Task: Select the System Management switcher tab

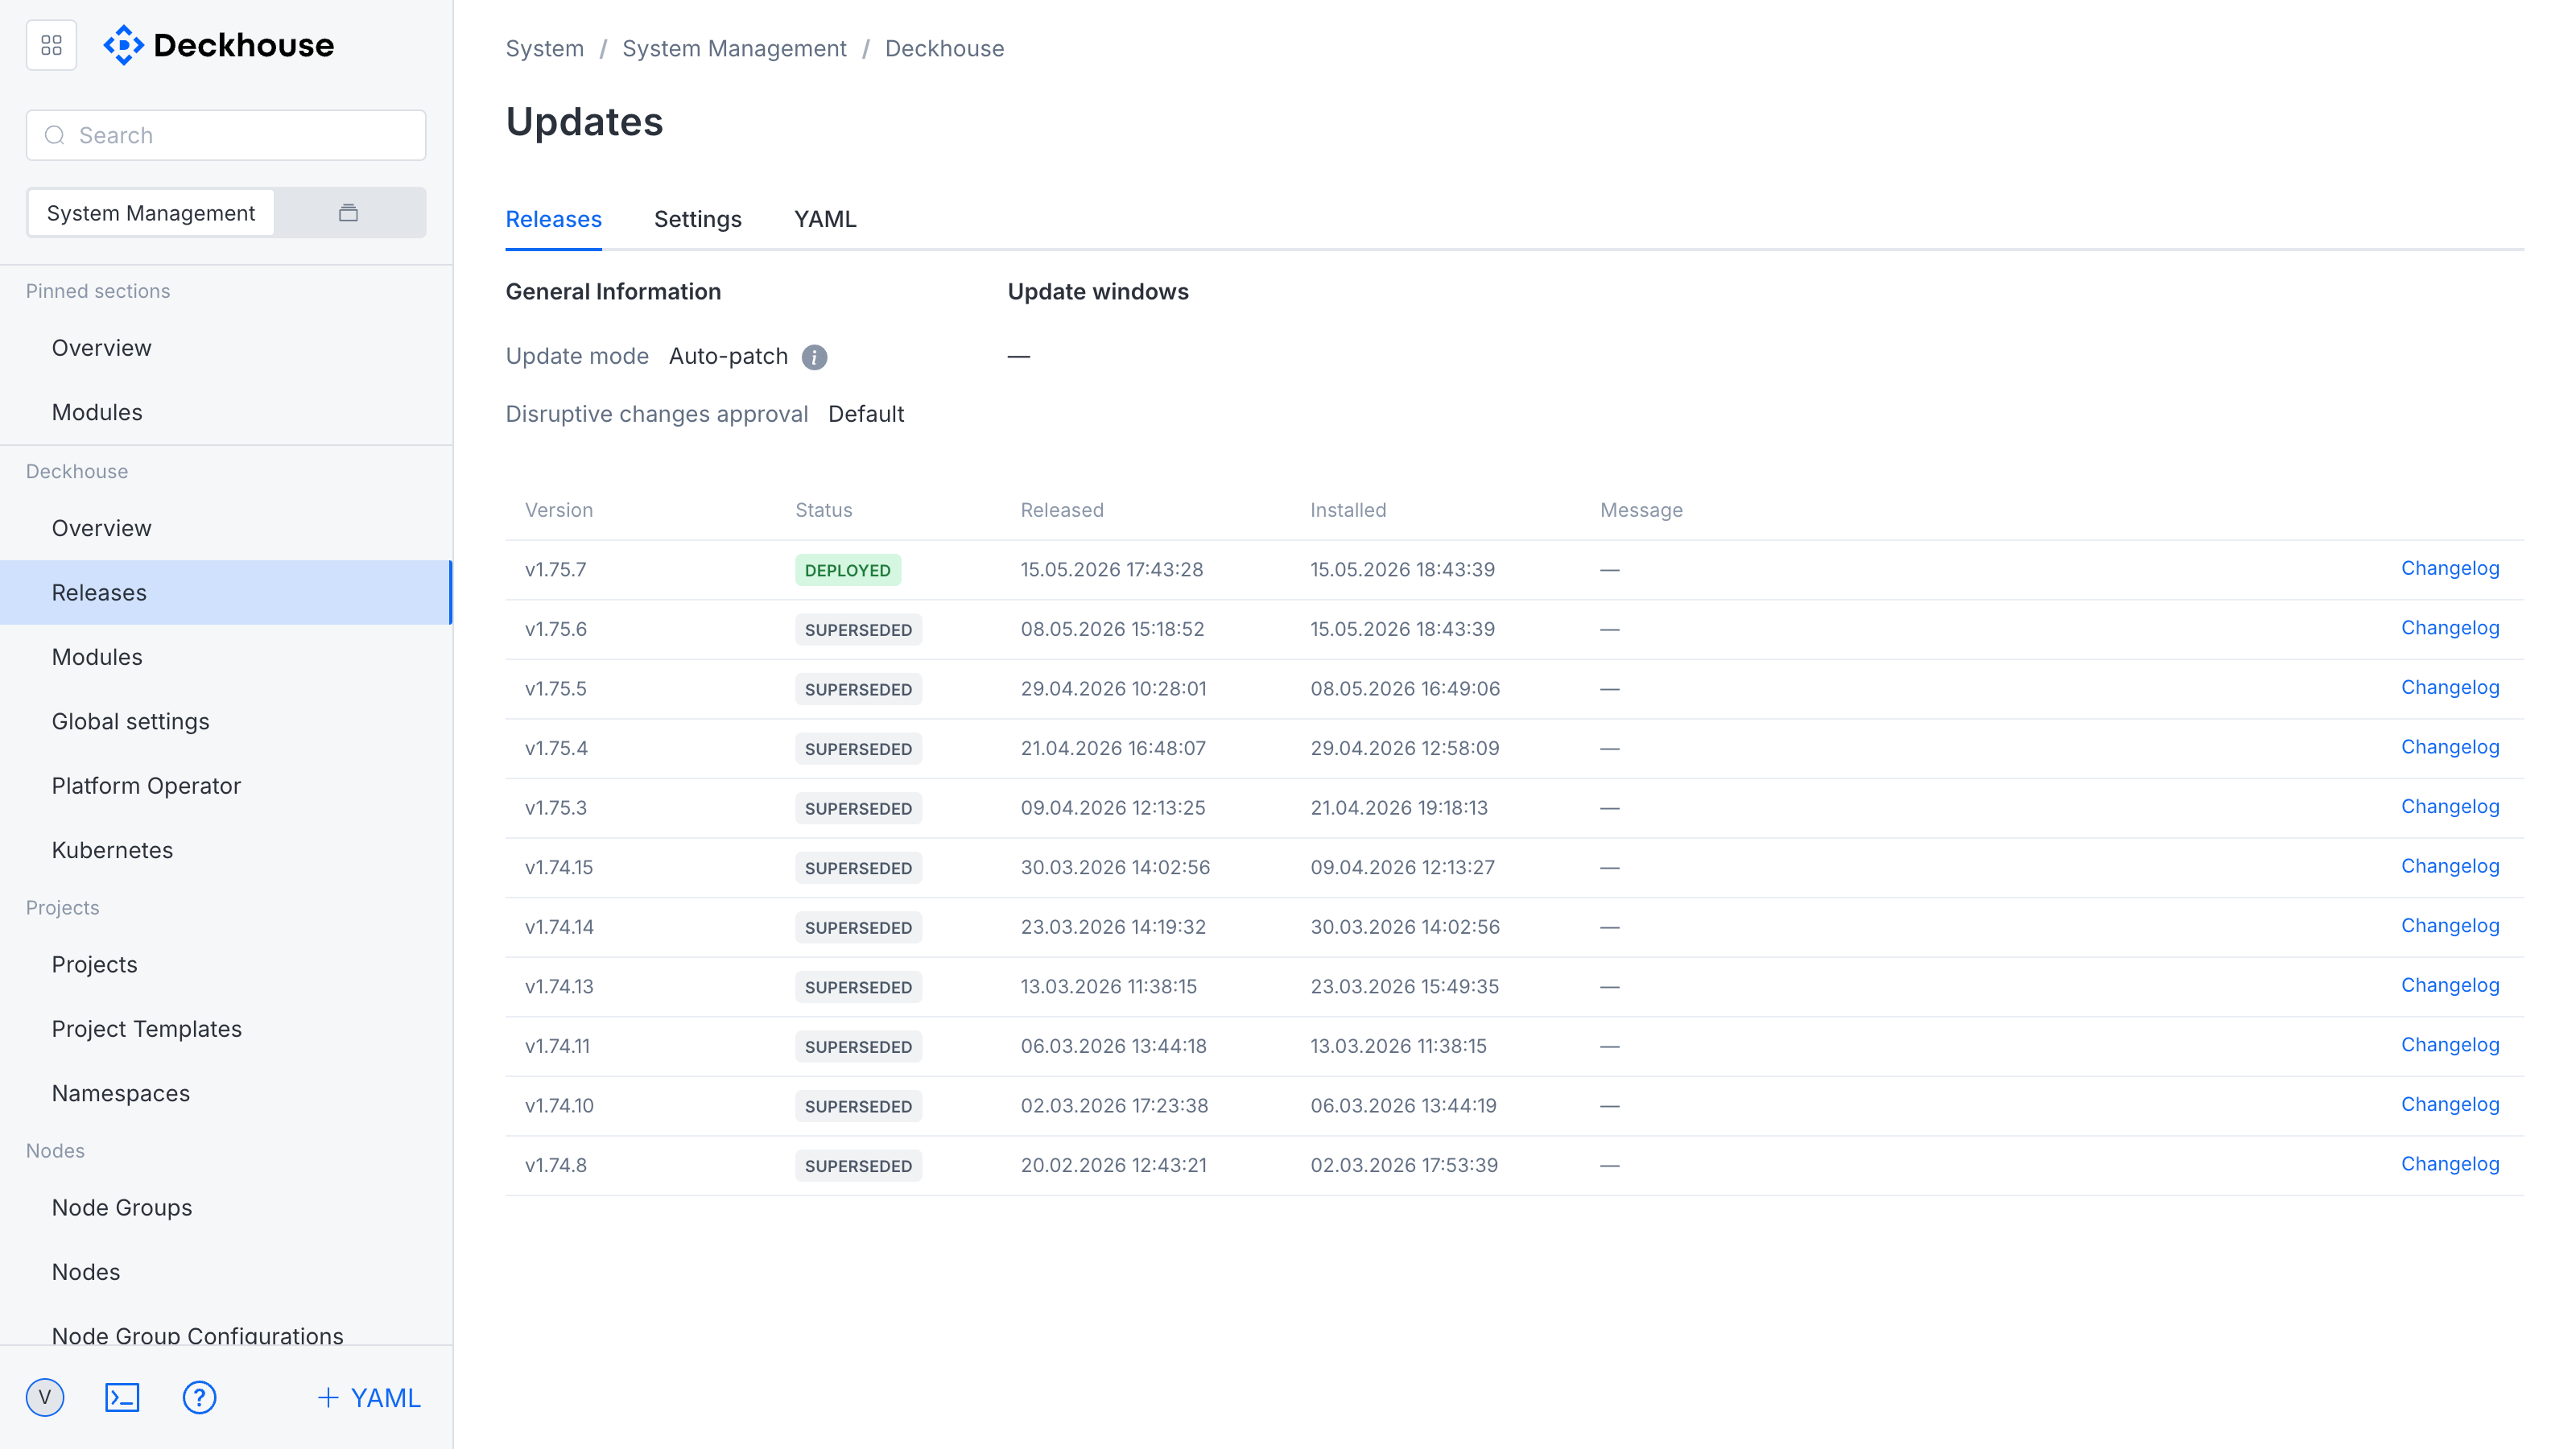Action: point(151,213)
